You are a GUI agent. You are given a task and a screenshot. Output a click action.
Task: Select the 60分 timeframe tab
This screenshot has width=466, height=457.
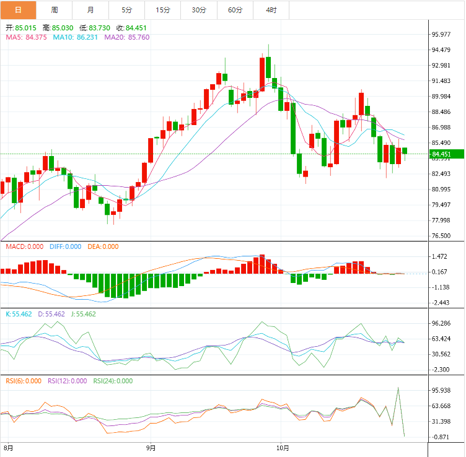tap(235, 10)
